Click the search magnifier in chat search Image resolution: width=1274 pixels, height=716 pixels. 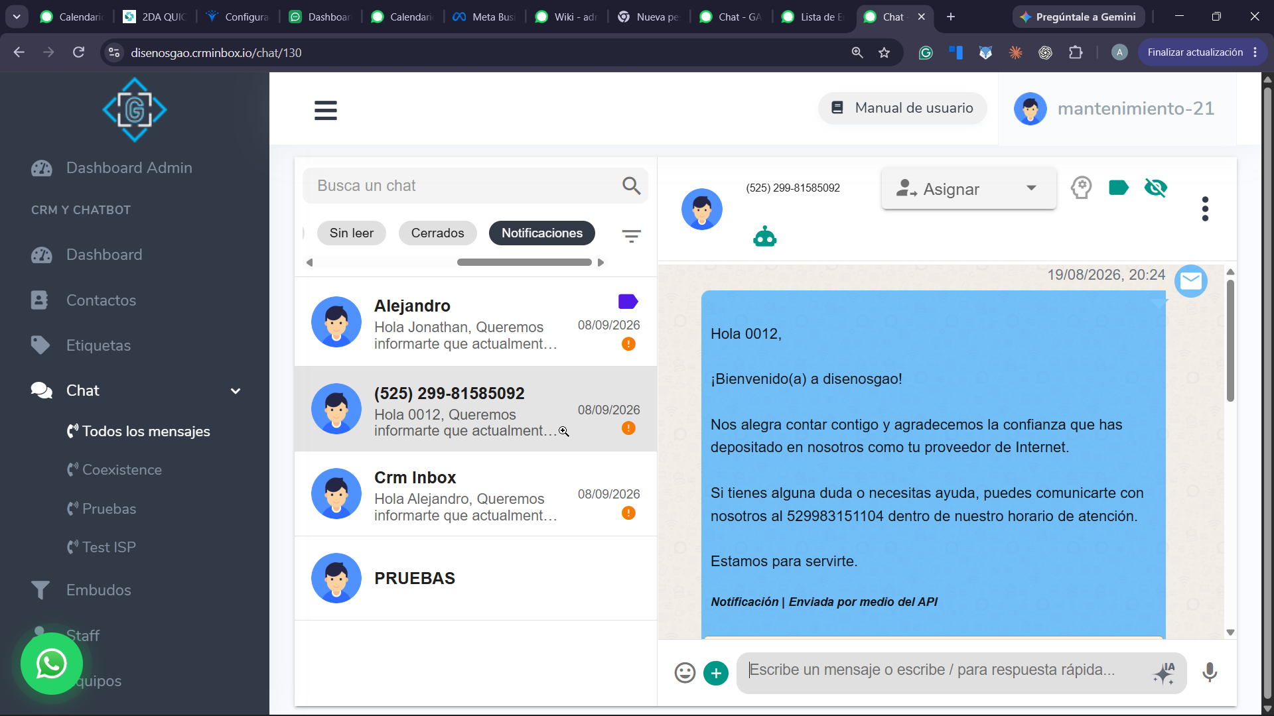coord(631,186)
